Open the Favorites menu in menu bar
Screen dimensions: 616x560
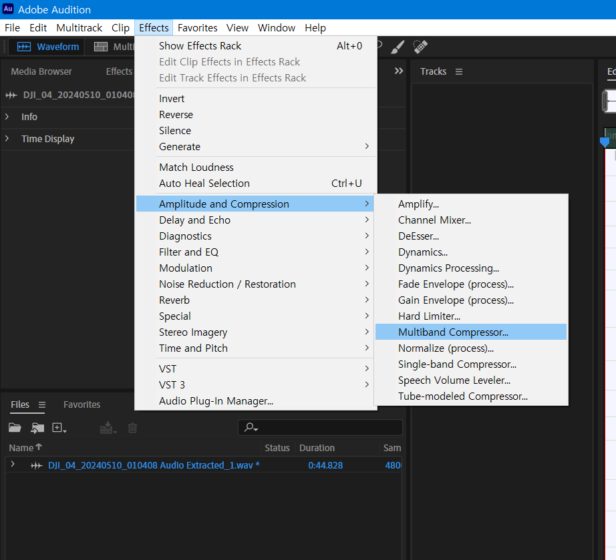[x=197, y=28]
